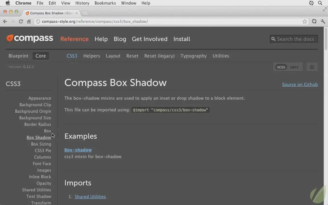This screenshot has height=205, width=328.
Task: Open Chrome wrench settings menu
Action: pos(323,21)
